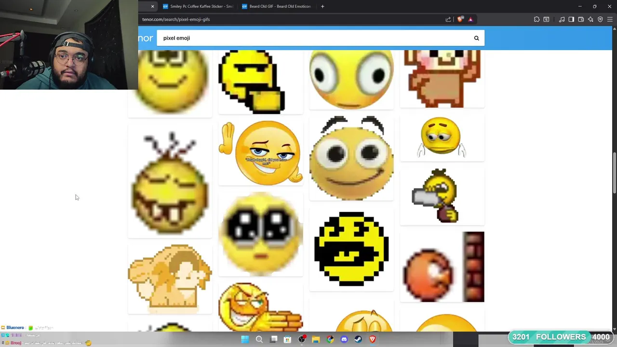Viewport: 617px width, 347px height.
Task: Click the toolbar icon beside the extensions puzzle
Action: [546, 19]
